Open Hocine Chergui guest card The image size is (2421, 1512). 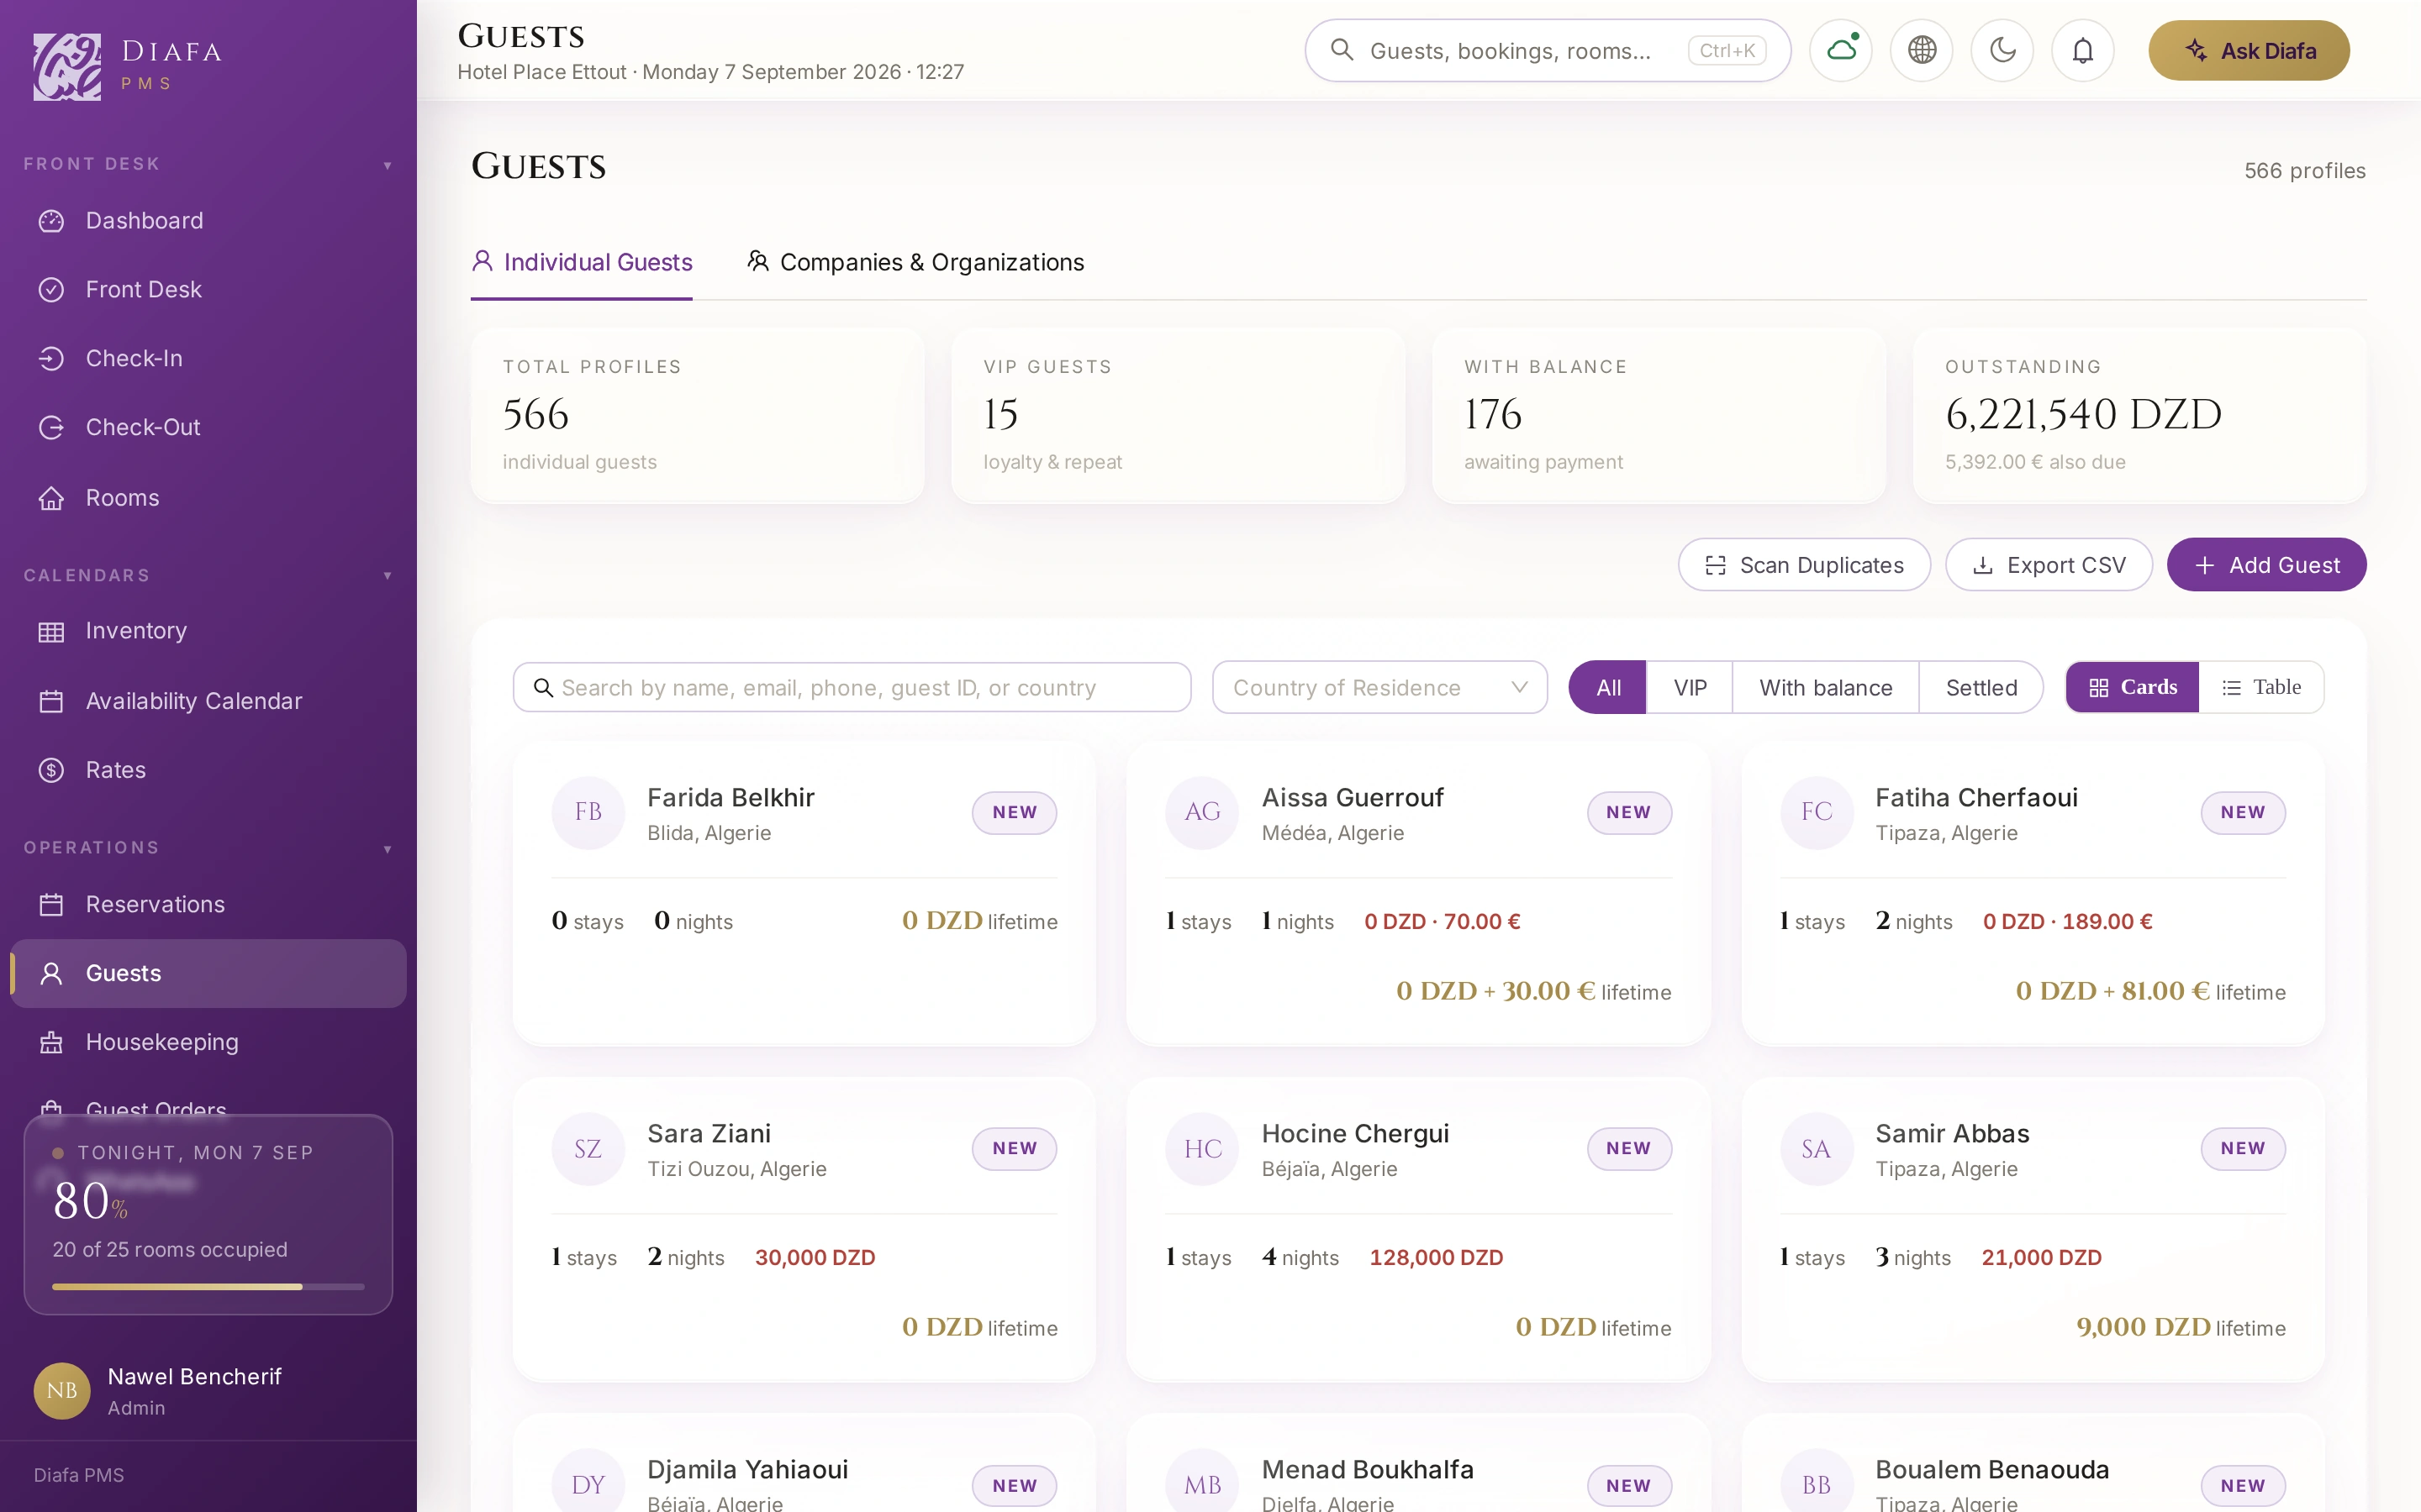click(1419, 1229)
